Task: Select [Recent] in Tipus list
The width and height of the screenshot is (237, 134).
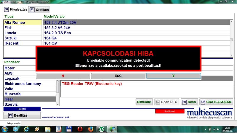Action: pyautogui.click(x=23, y=43)
